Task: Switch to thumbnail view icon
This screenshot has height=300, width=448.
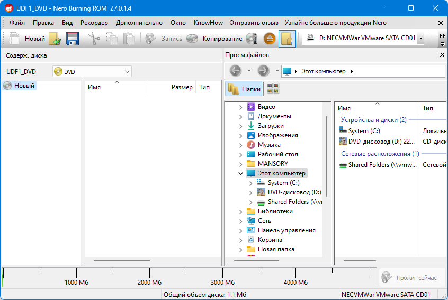Action: click(x=273, y=89)
